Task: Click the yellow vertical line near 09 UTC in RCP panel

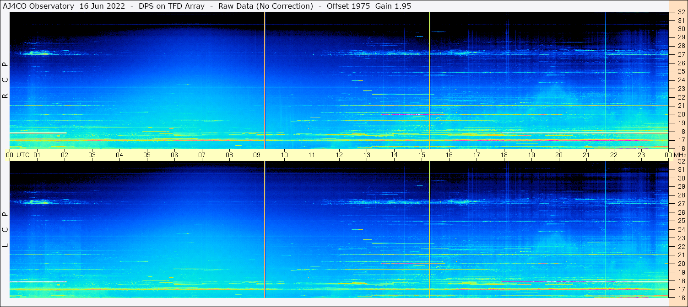Action: [x=265, y=80]
